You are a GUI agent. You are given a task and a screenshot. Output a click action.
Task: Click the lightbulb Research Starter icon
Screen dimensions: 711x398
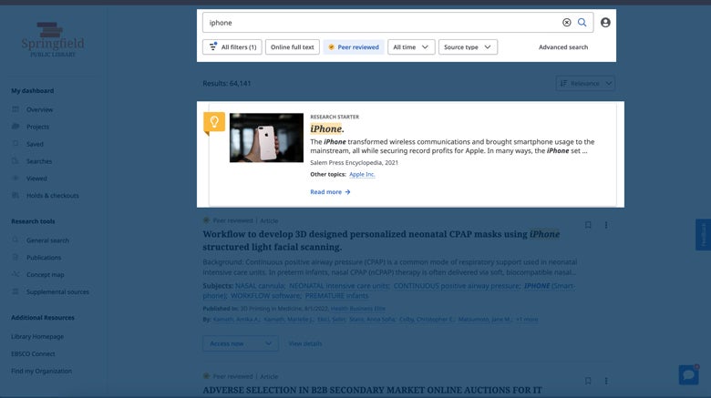point(214,122)
